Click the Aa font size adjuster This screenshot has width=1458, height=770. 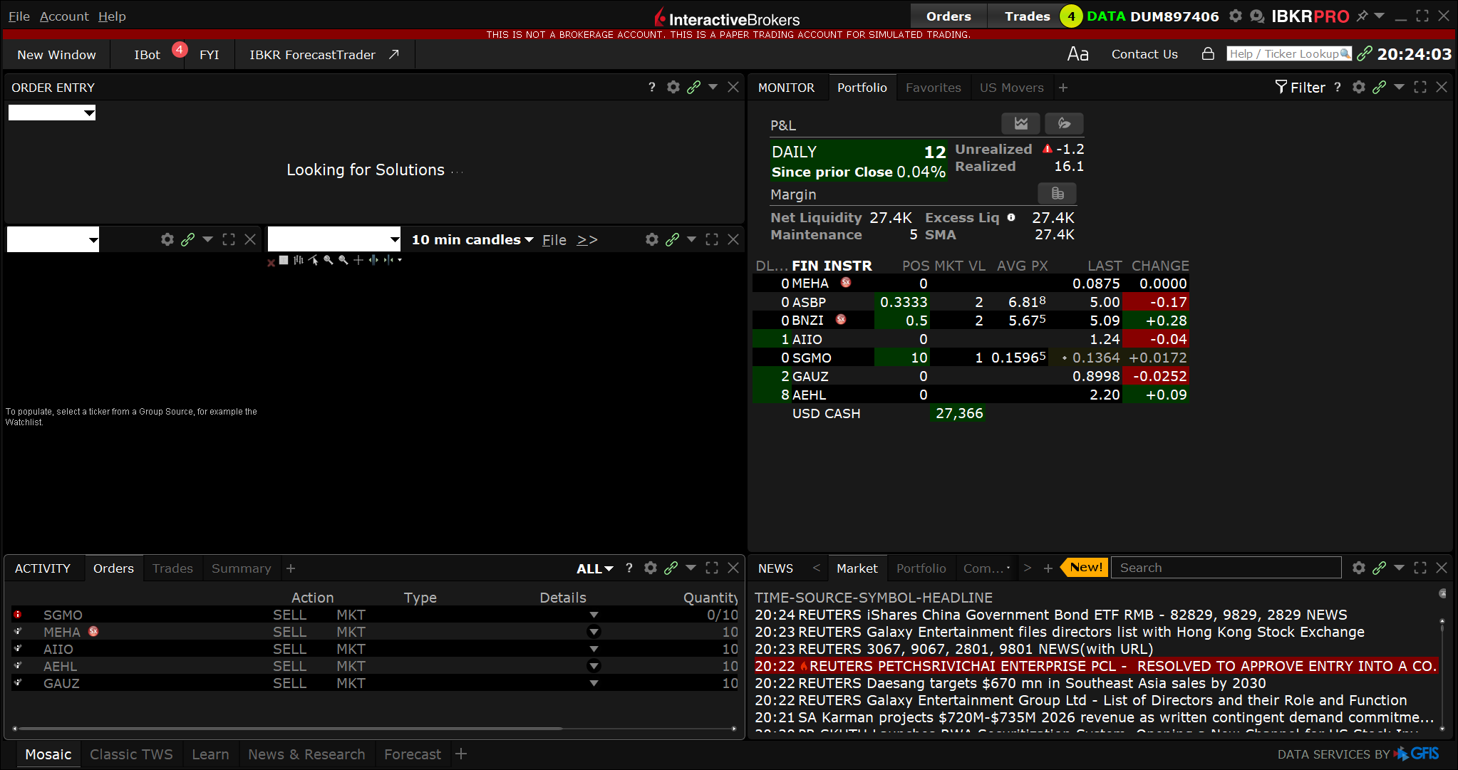(1077, 54)
